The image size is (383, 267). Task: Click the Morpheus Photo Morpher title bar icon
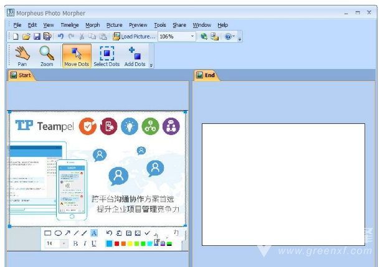coord(11,12)
